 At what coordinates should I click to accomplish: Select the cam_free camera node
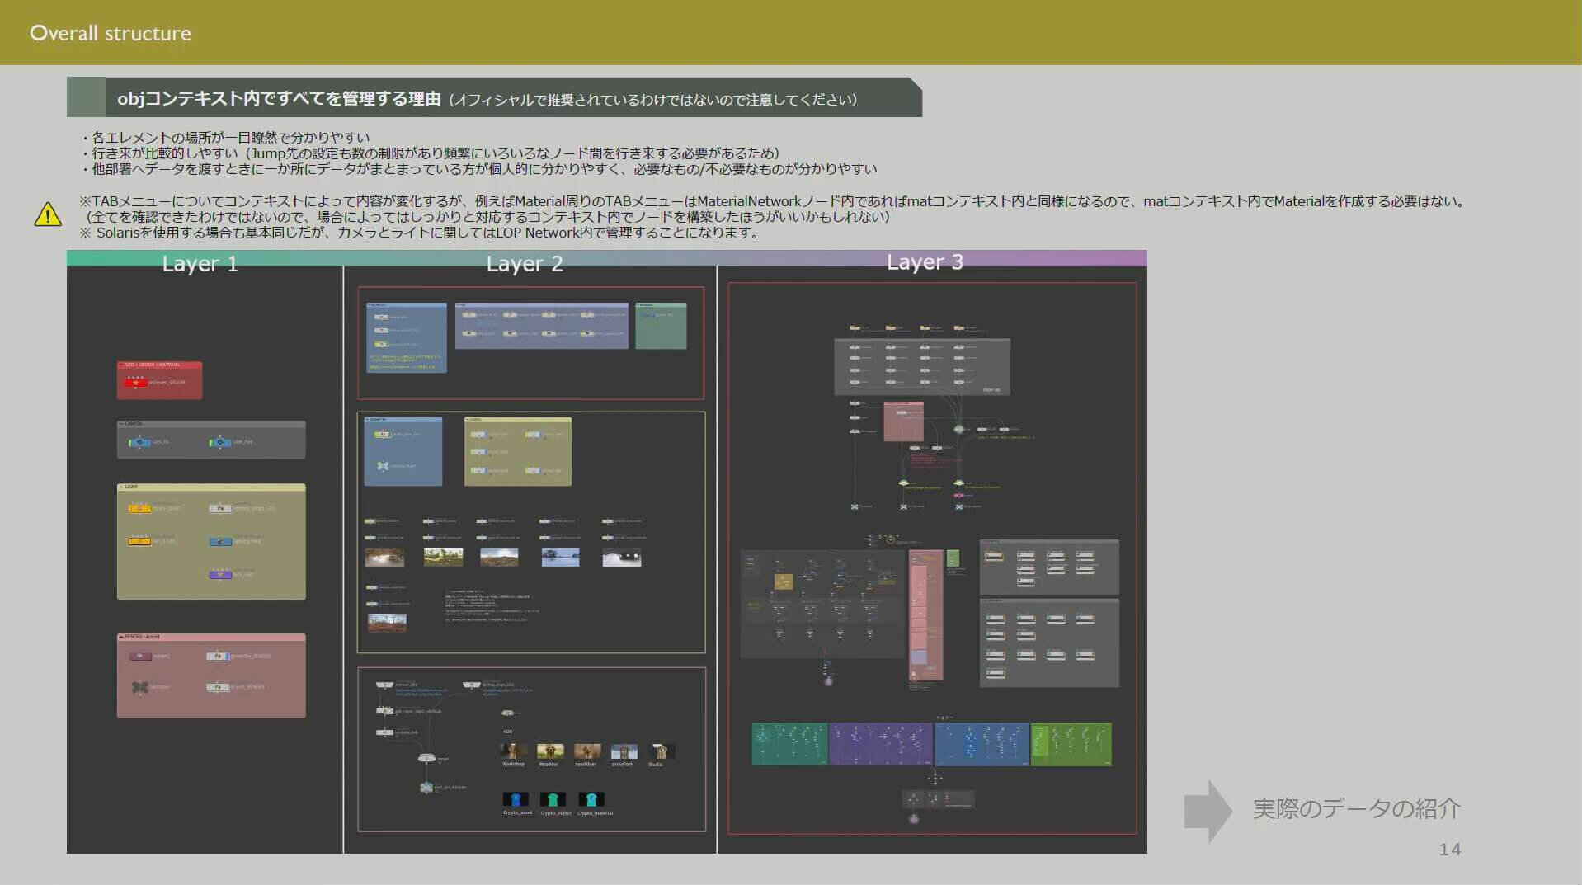(x=219, y=443)
